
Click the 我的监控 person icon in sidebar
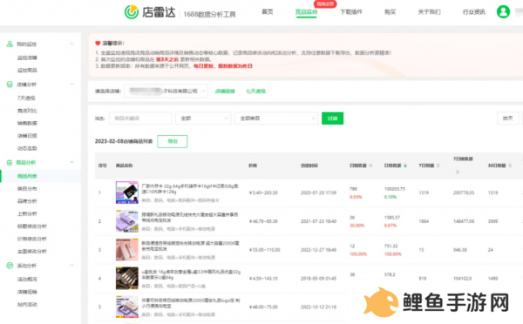point(10,44)
